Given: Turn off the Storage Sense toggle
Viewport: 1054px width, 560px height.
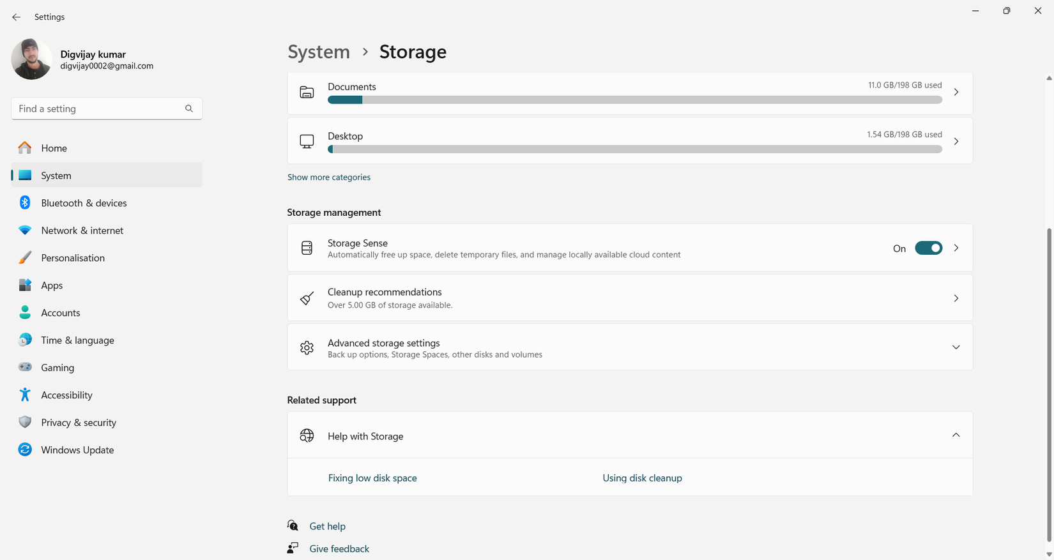Looking at the screenshot, I should (928, 248).
